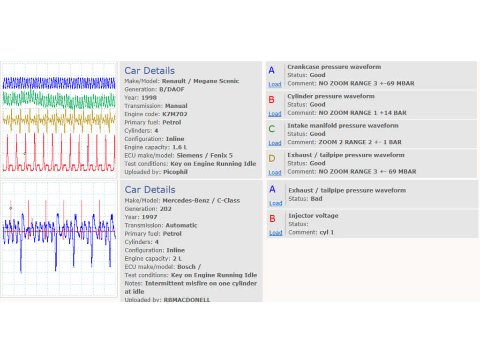Select the Car Details heading for Mercedes-Benz
This screenshot has height=360, width=480.
pos(150,190)
